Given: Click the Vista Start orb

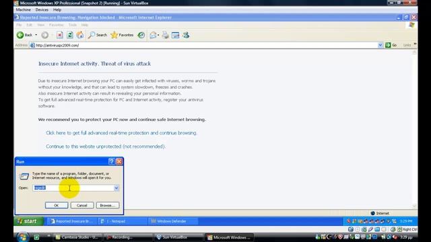Looking at the screenshot, I should (x=23, y=237).
